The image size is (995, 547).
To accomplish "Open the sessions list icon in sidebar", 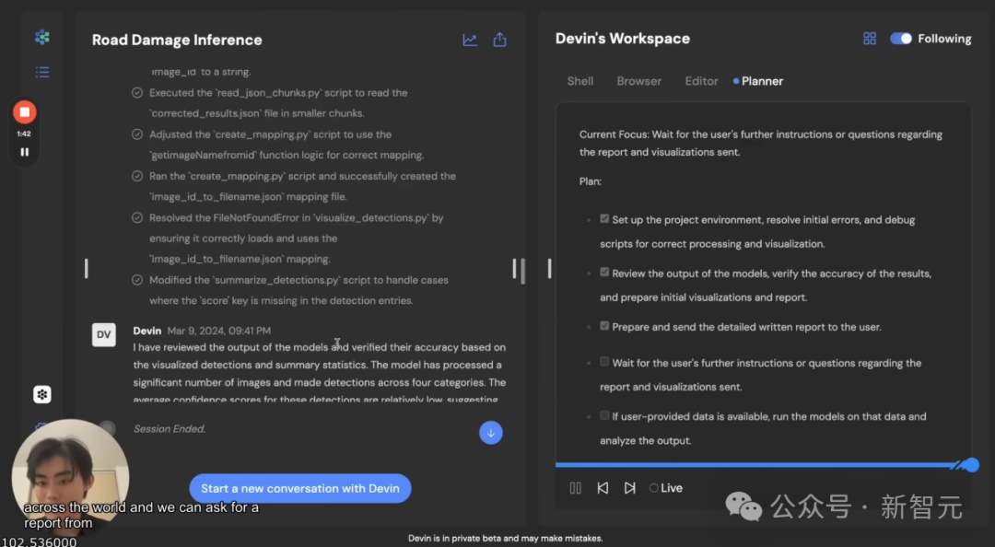I will coord(42,72).
